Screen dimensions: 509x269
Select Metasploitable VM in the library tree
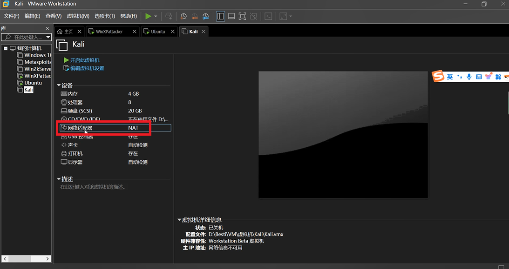point(38,62)
